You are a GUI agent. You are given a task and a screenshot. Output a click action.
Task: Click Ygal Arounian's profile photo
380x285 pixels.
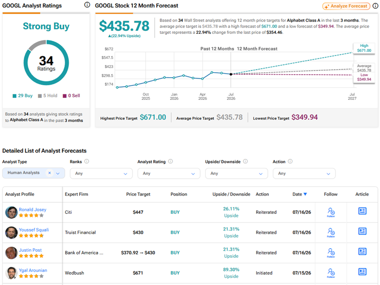tap(11, 273)
